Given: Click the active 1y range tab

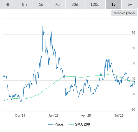Looking at the screenshot, I should tap(114, 4).
